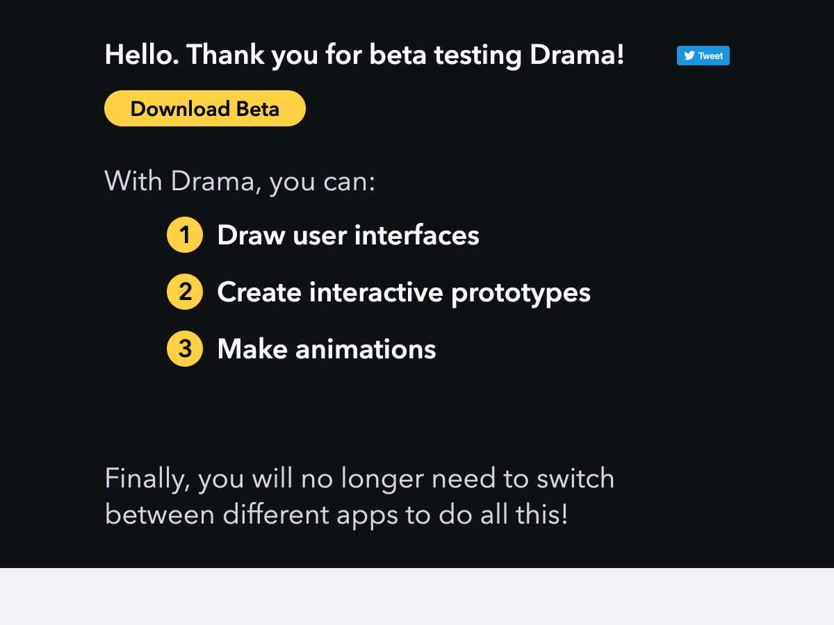
Task: Click the yellow number 1 badge
Action: (185, 235)
